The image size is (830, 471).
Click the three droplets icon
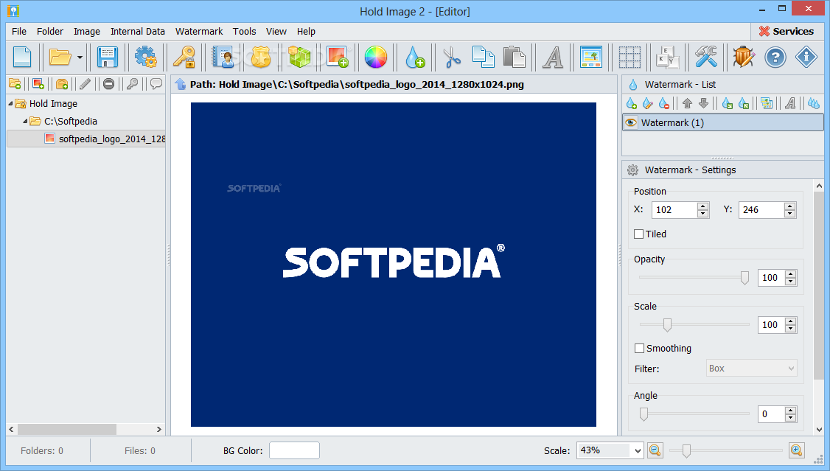pyautogui.click(x=814, y=103)
